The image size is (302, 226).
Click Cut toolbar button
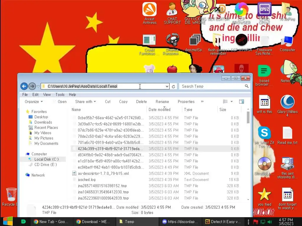[x=108, y=102]
